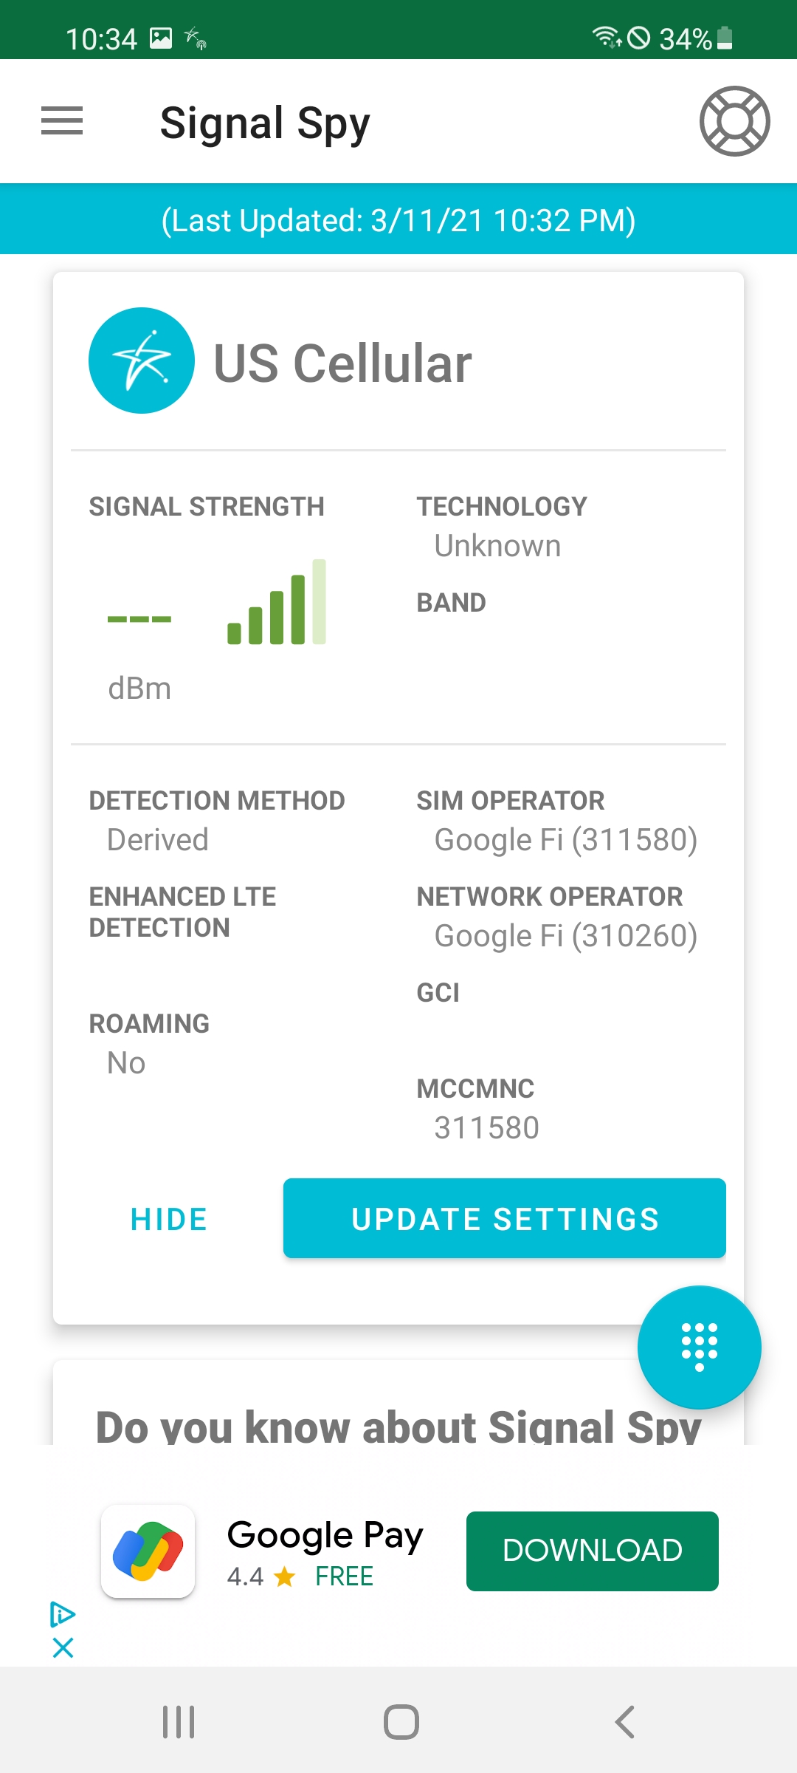
Task: Tap the lifebuoy help icon
Action: [x=734, y=121]
